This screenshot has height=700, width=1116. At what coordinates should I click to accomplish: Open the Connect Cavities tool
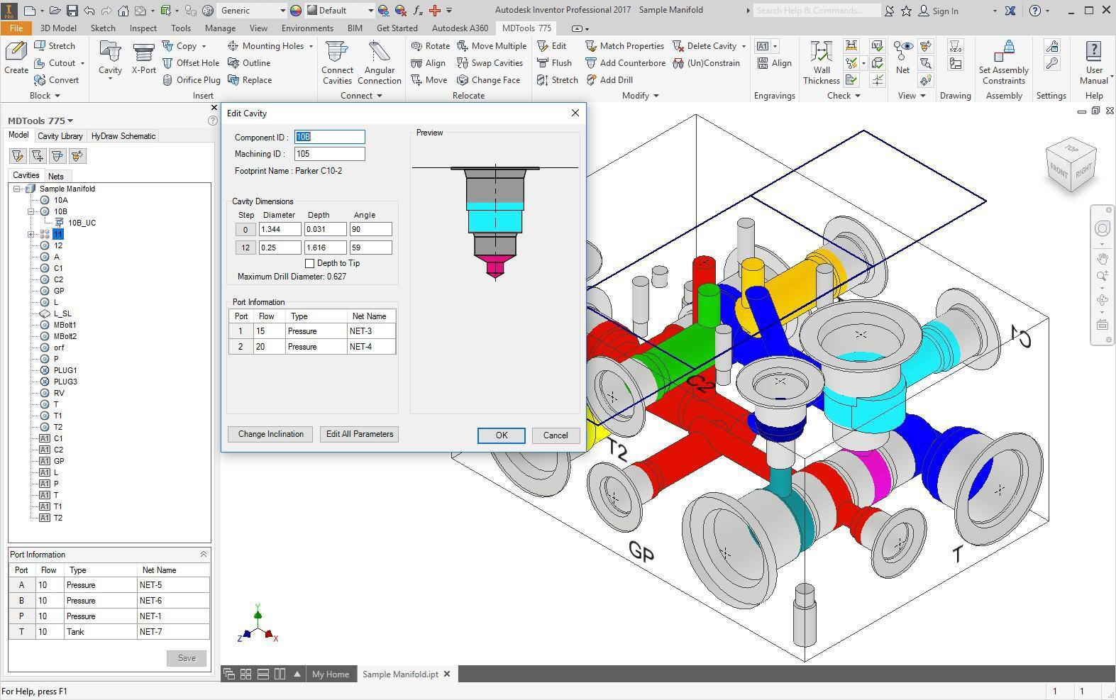coord(337,54)
